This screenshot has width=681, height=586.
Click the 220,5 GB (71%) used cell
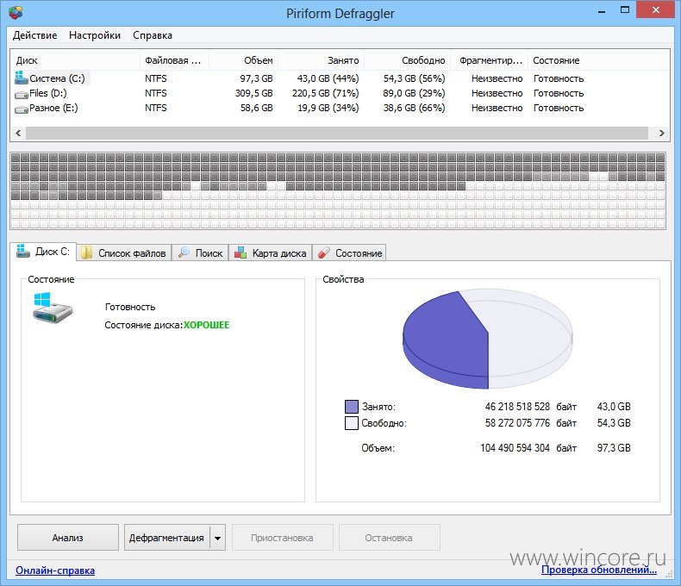pyautogui.click(x=325, y=93)
